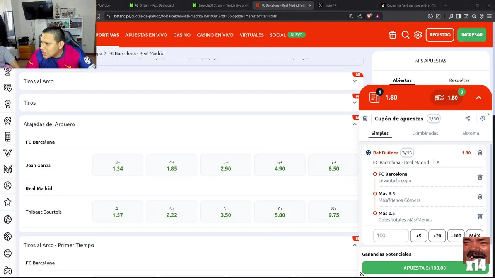Open the user profile sidebar icon
The image size is (495, 278).
(8, 186)
